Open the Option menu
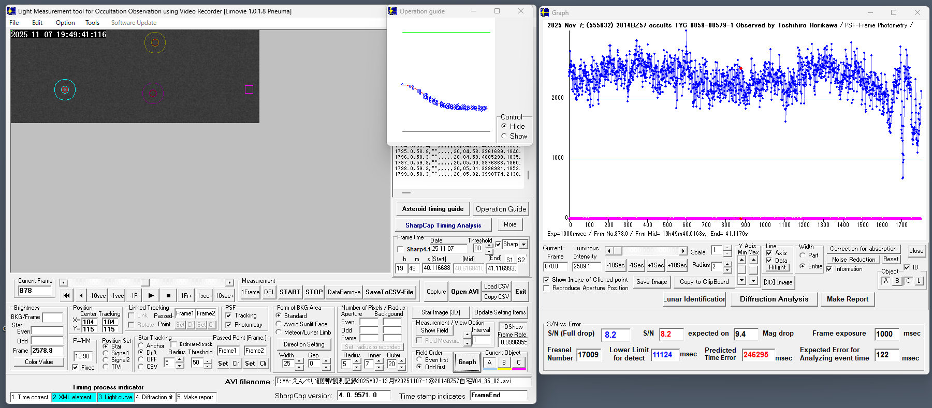932x408 pixels. pos(65,23)
